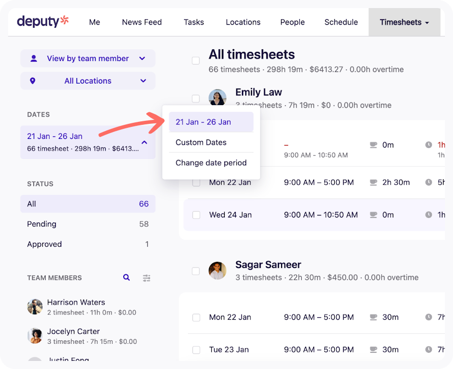
Task: Click Change date period
Action: pos(211,163)
